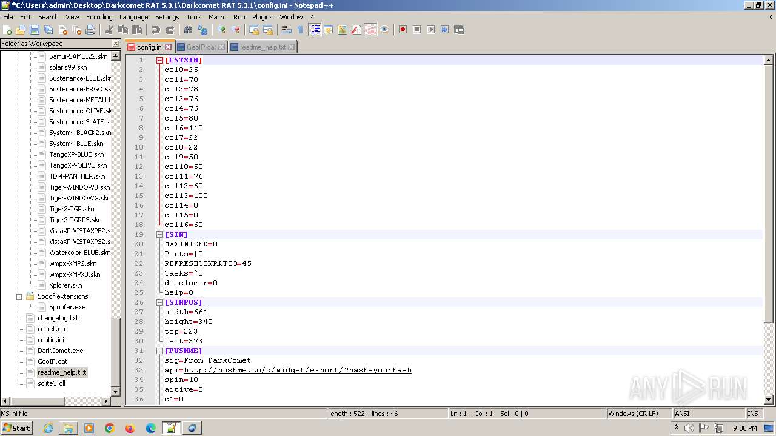Select changelog.txt in workspace tree

click(58, 318)
